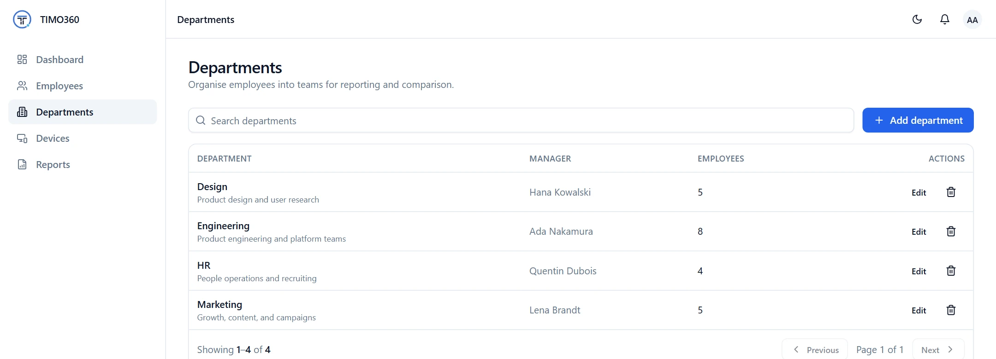Click manager Hana Kowalski
Image resolution: width=996 pixels, height=359 pixels.
[560, 192]
